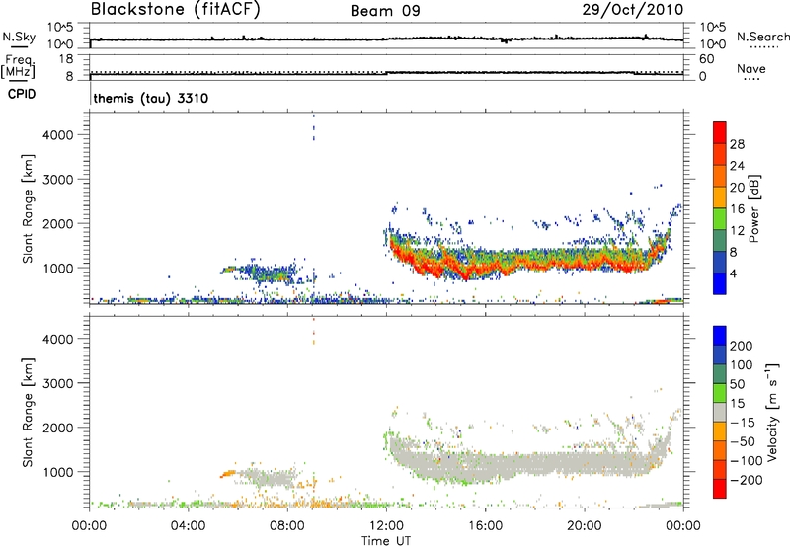790x547 pixels.
Task: Click the '20:00' time axis tick label
Action: click(x=585, y=526)
